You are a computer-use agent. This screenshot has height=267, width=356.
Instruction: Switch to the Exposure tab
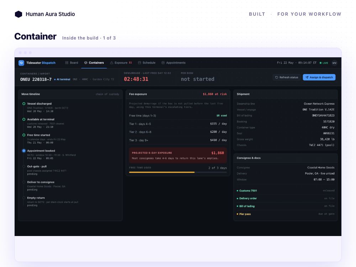click(x=121, y=63)
